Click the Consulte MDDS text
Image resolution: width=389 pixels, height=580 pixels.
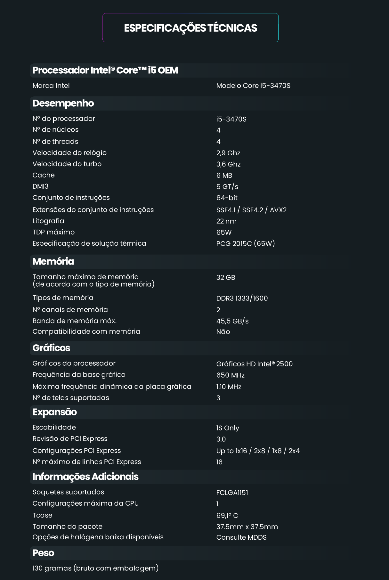[x=241, y=537]
